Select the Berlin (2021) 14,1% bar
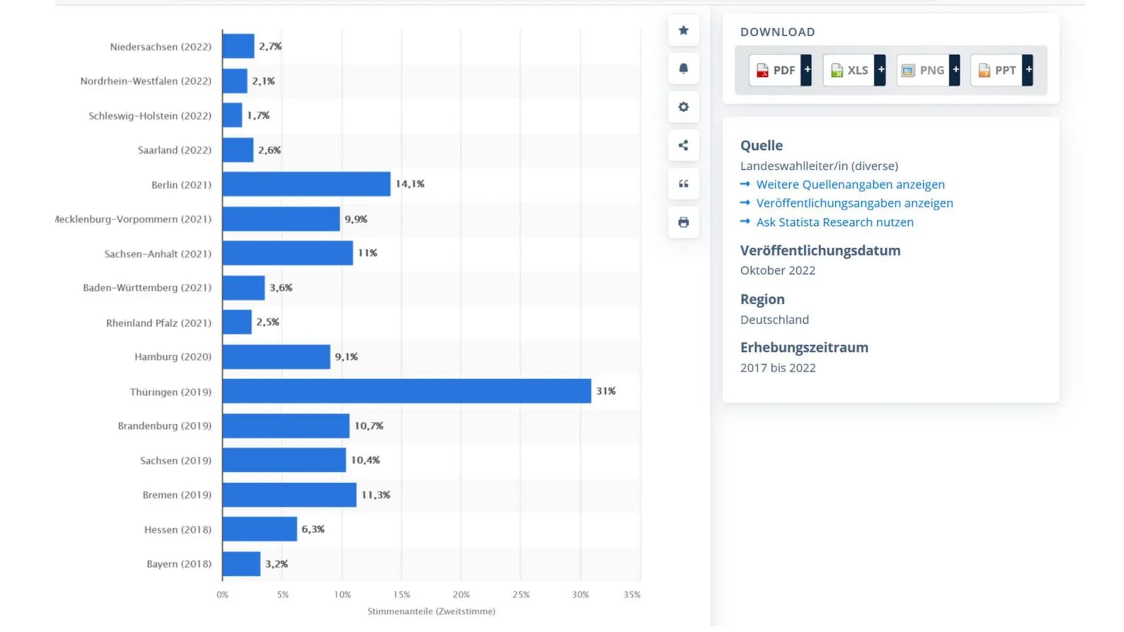 306,184
